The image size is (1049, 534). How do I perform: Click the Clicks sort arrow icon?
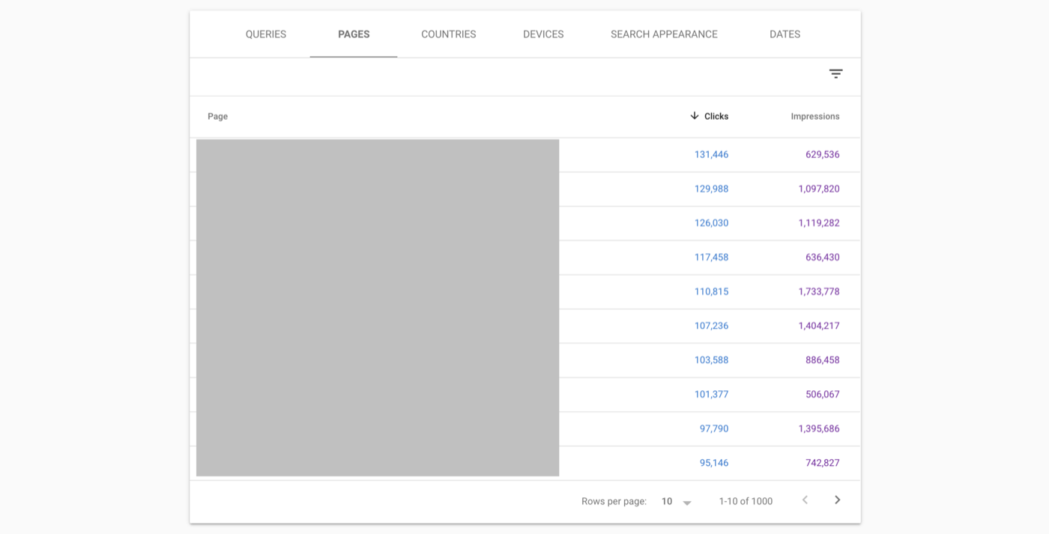[695, 116]
